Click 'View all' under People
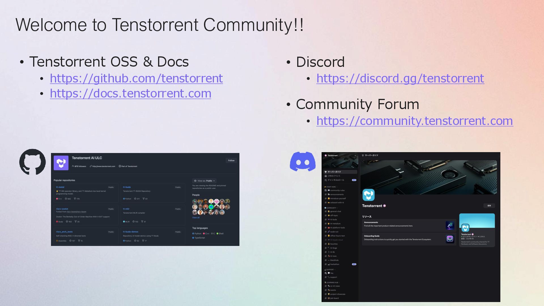 click(x=196, y=218)
